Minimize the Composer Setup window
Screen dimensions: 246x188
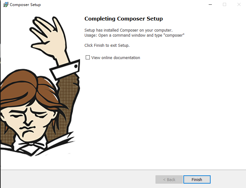[x=210, y=4]
